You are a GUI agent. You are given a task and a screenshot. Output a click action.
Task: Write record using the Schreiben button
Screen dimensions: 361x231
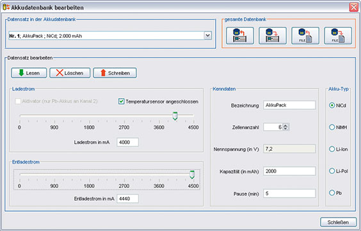pos(115,73)
